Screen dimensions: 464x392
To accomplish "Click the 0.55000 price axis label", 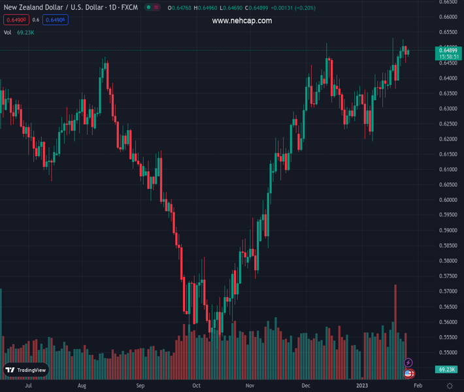I will pos(448,353).
